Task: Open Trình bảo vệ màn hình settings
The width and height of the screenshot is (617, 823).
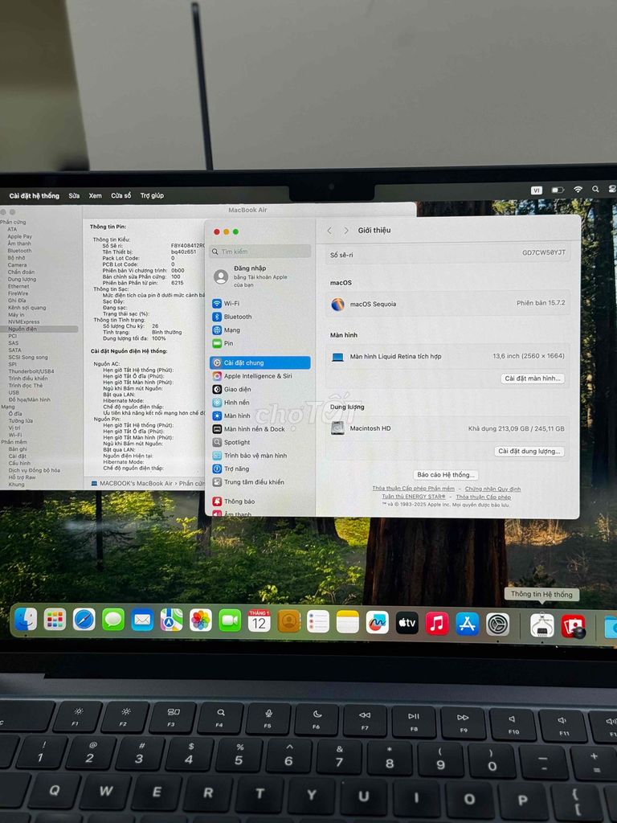Action: tap(260, 456)
